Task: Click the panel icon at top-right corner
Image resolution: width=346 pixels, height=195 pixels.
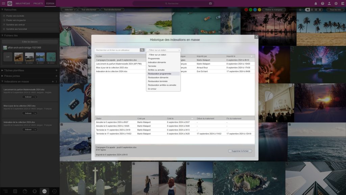Action: click(343, 3)
